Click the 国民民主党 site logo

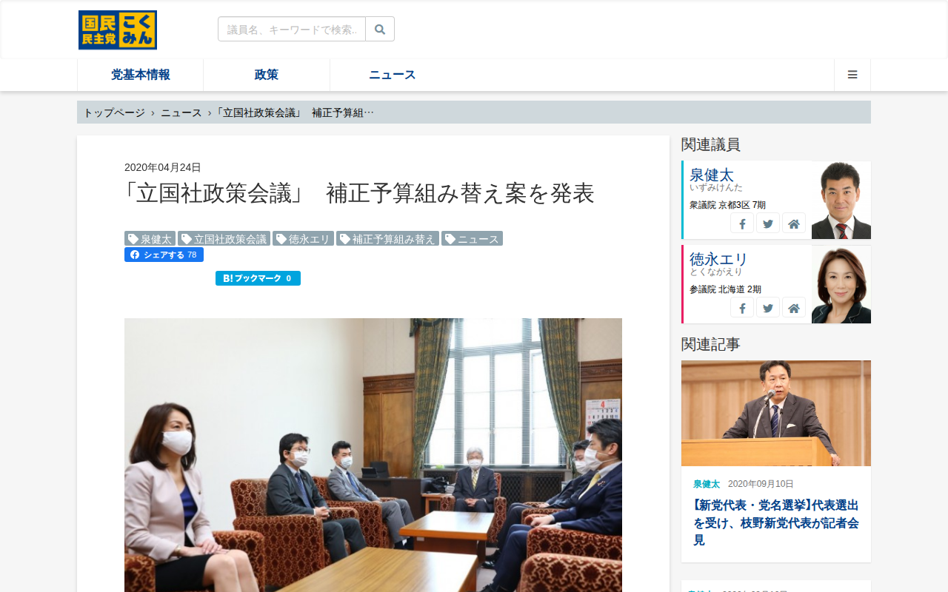[118, 30]
